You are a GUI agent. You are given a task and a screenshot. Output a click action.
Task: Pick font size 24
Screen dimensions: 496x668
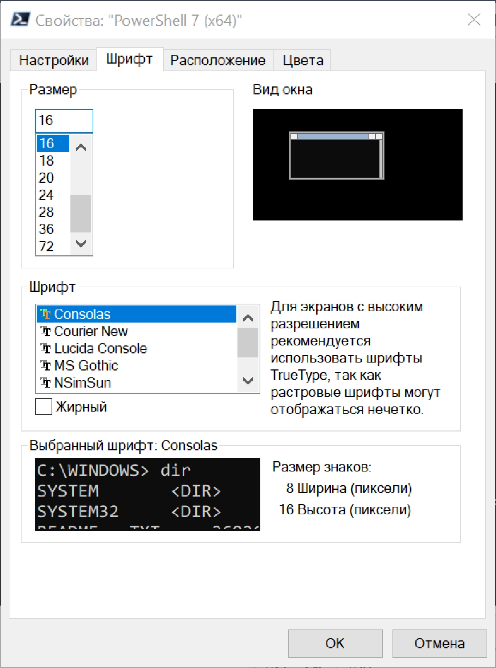(x=53, y=195)
